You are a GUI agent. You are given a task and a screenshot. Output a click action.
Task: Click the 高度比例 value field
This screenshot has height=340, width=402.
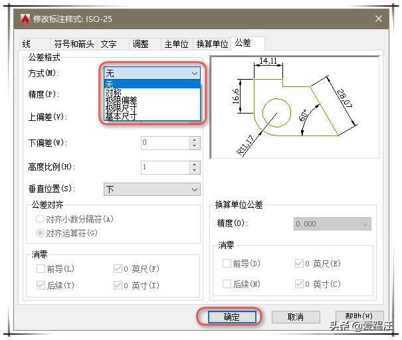[165, 167]
